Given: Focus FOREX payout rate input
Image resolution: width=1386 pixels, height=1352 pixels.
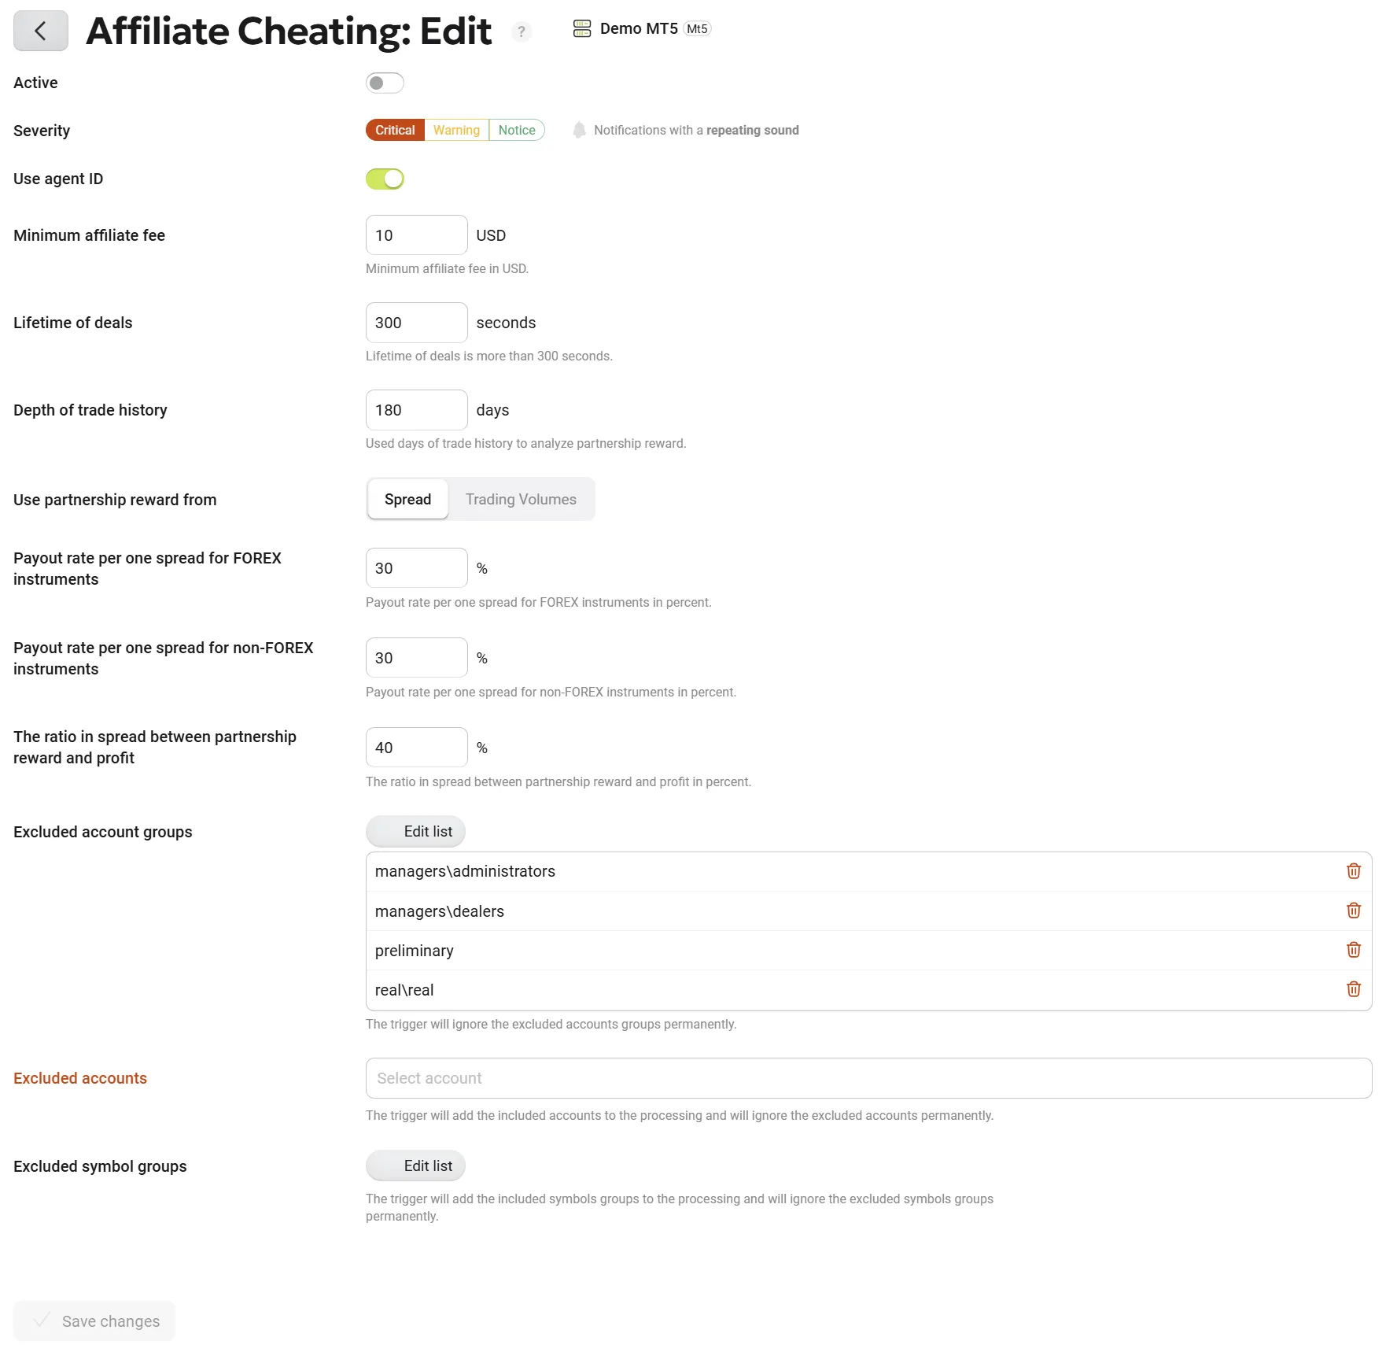Looking at the screenshot, I should 416,568.
